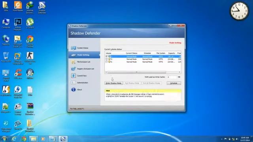Click the volume list left scroll arrow

[106, 72]
